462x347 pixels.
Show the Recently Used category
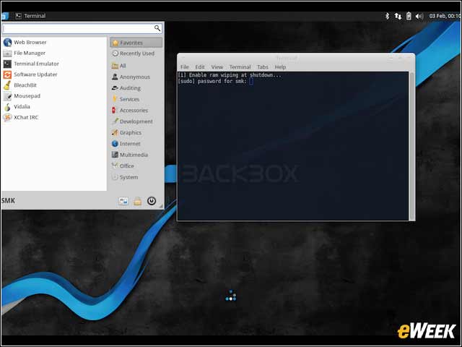click(x=136, y=53)
